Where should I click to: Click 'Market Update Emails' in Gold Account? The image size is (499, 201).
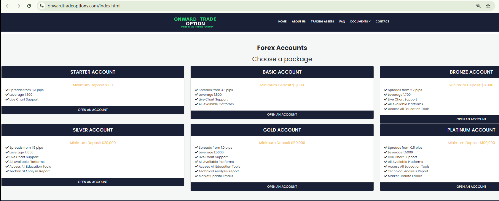(216, 176)
